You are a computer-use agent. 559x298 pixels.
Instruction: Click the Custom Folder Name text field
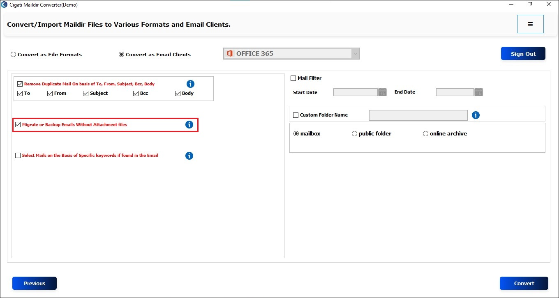point(418,115)
